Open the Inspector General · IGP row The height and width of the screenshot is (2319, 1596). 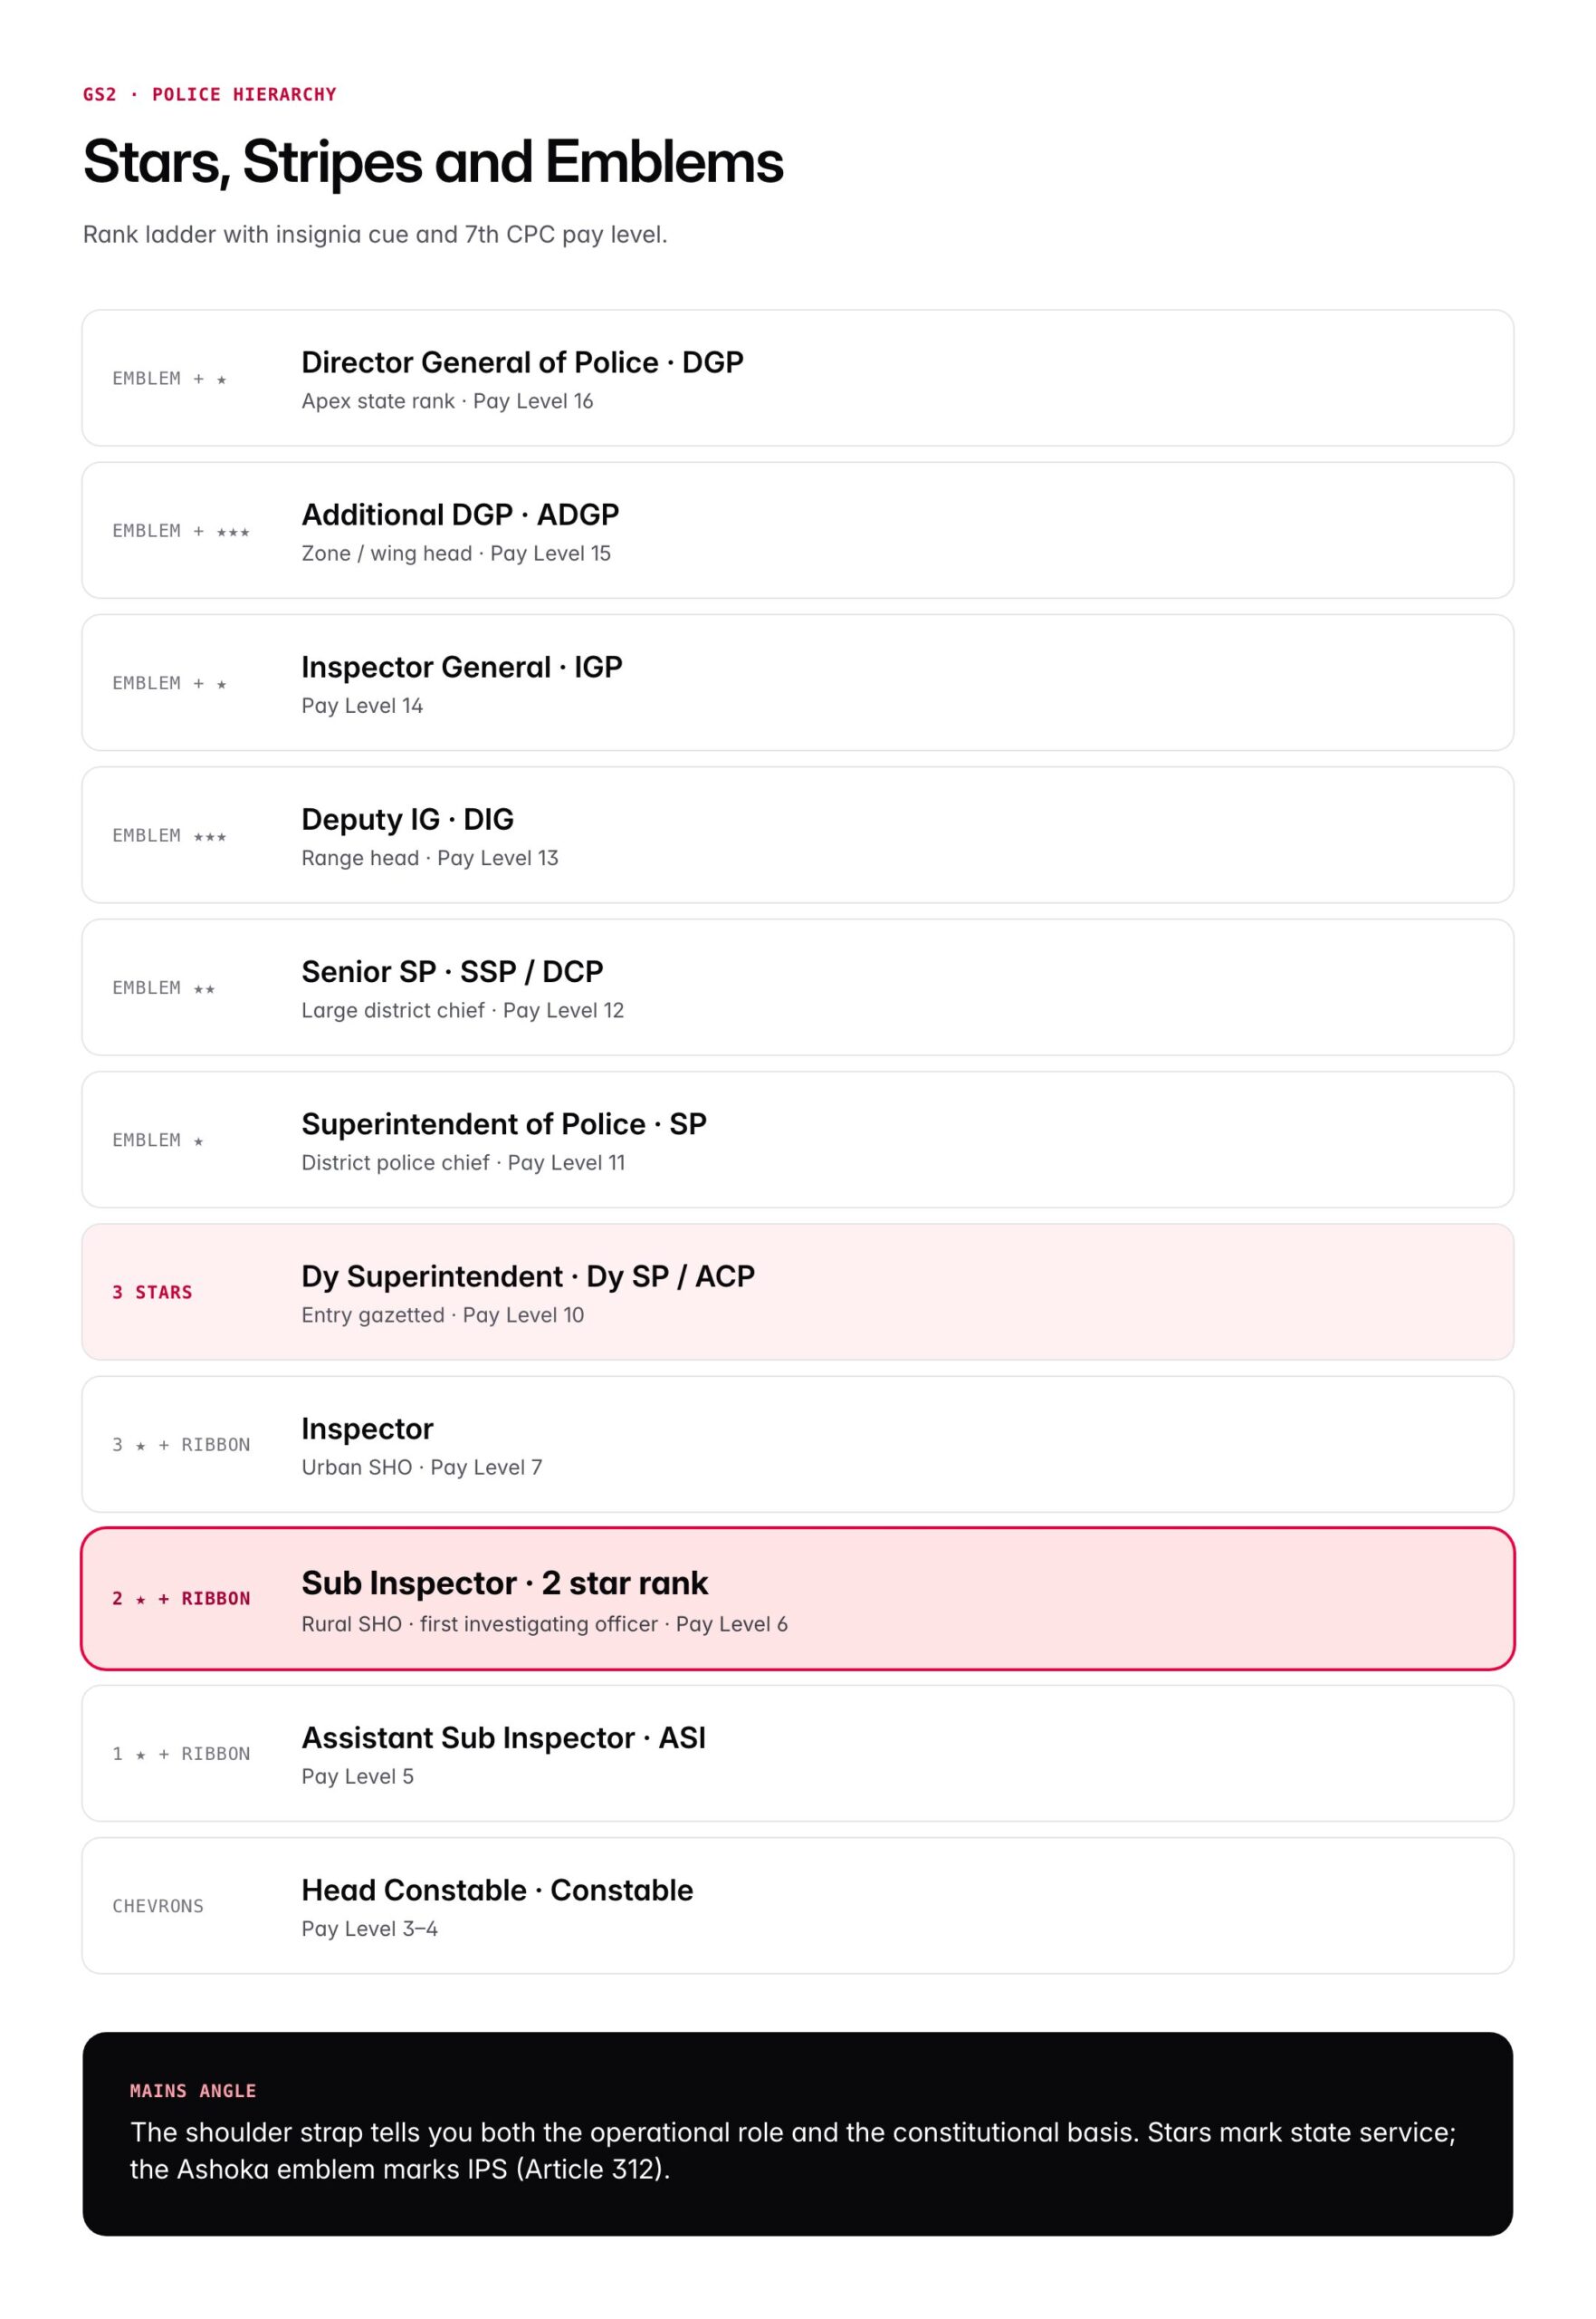coord(797,682)
